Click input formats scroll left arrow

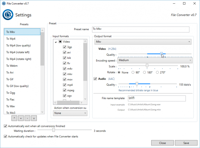click(x=55, y=102)
